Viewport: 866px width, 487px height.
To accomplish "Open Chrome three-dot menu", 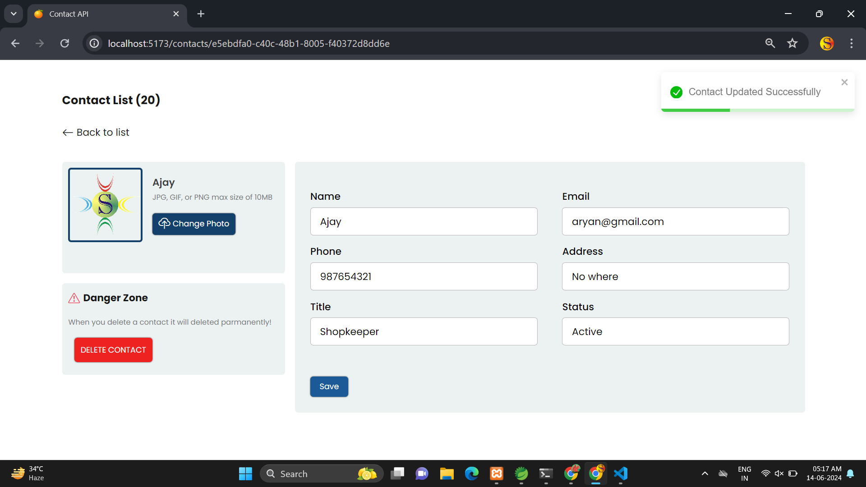I will pos(851,43).
